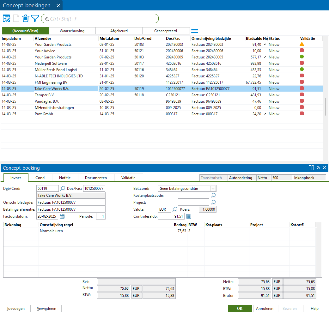The image size is (329, 313).
Task: Click the Kostenplaatscode lookup magnifier
Action: [213, 196]
